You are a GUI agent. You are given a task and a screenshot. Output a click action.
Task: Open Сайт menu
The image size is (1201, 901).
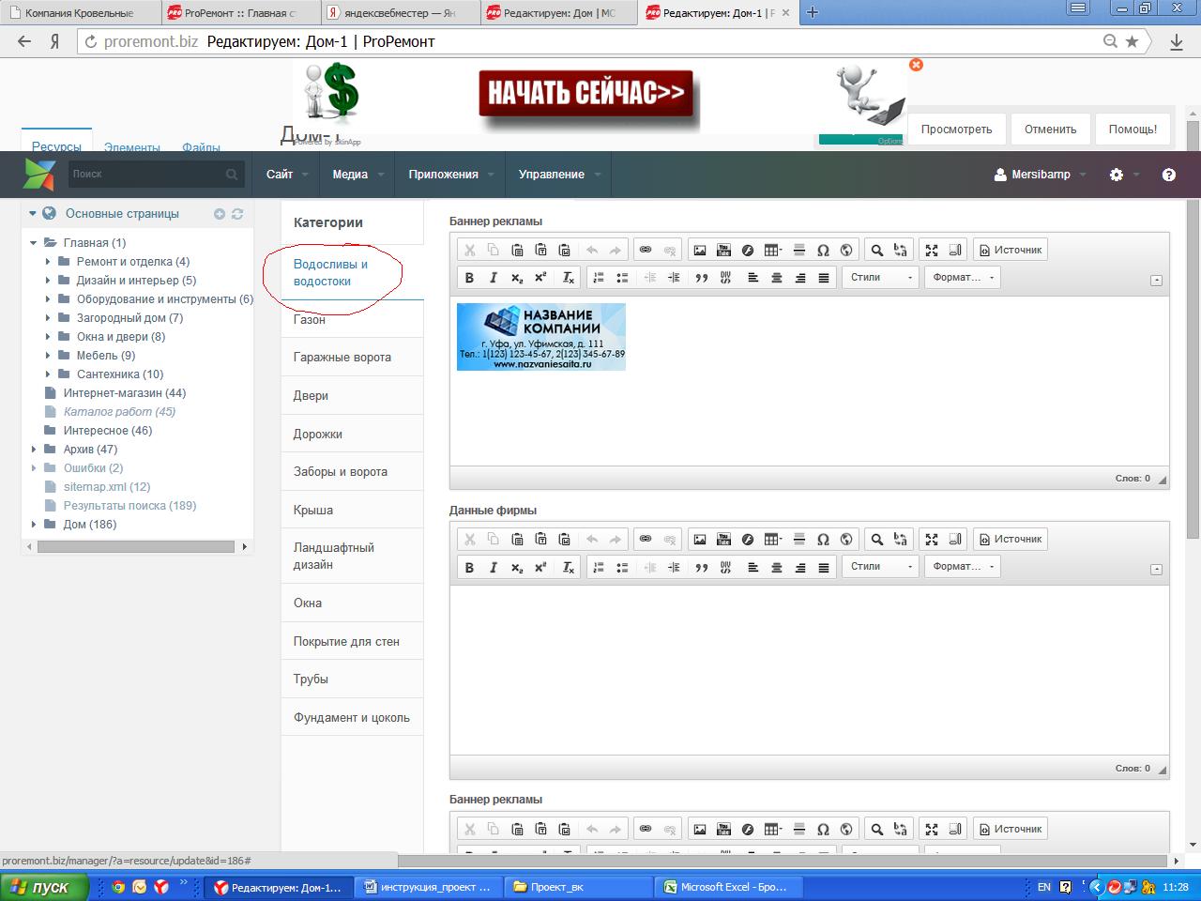point(286,175)
